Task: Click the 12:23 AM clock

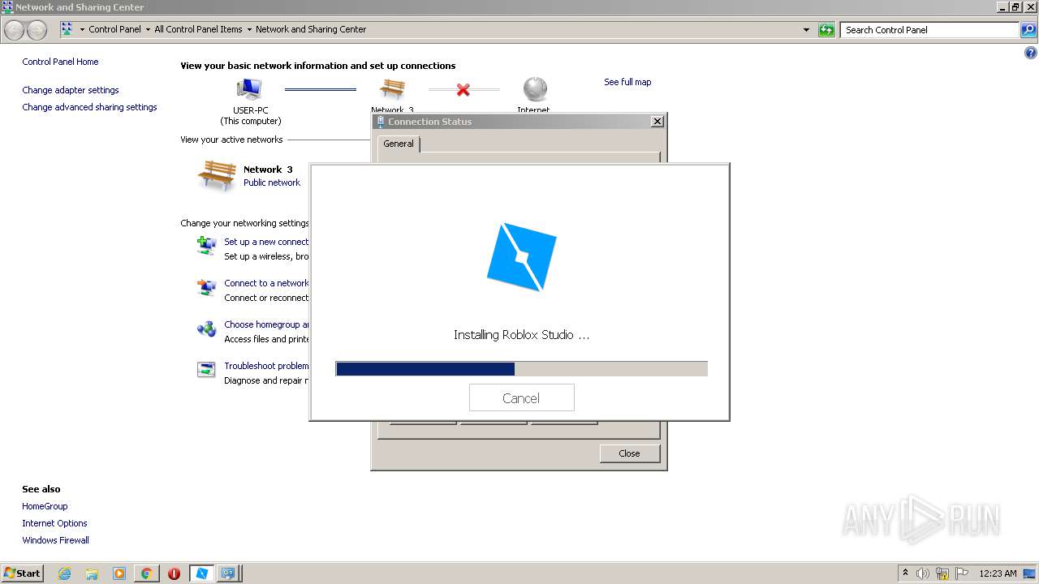Action: click(x=998, y=573)
